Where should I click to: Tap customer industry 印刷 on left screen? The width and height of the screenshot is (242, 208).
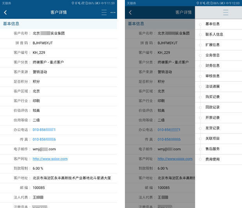(x=36, y=101)
